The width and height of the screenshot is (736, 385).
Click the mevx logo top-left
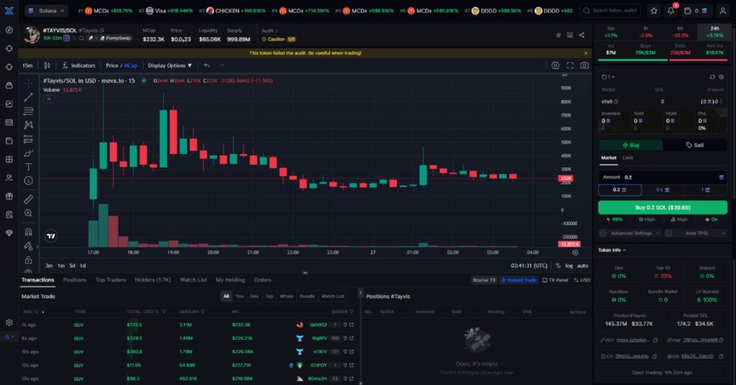click(x=9, y=10)
